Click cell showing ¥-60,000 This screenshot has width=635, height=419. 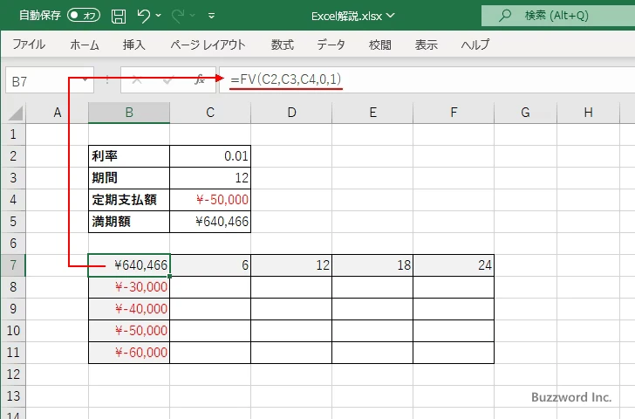(129, 353)
